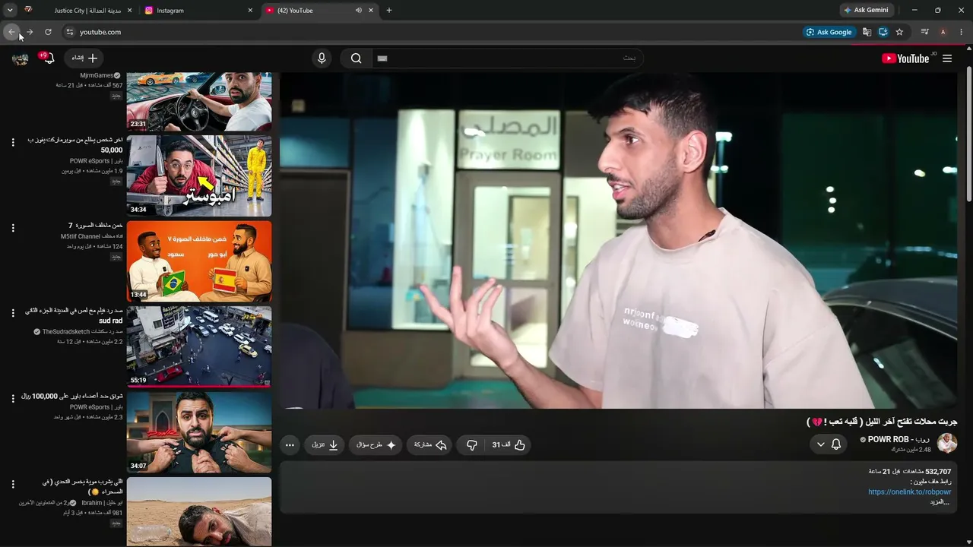Go back to the previous page

[11, 32]
